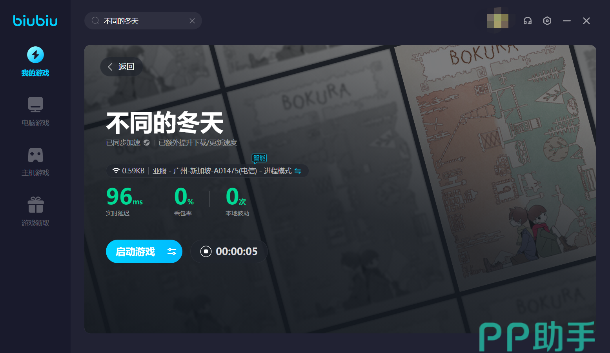
Task: Click the 智能 smart mode badge
Action: (x=259, y=158)
